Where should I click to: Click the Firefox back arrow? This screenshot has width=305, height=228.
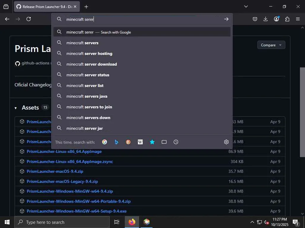point(7,19)
